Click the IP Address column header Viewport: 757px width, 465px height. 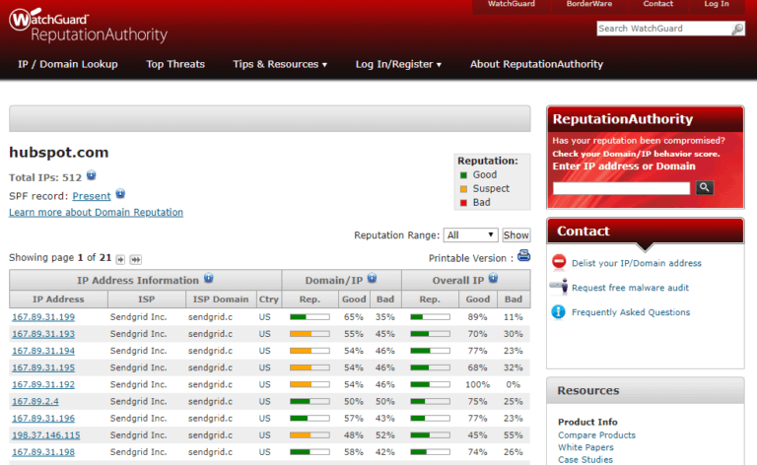58,299
